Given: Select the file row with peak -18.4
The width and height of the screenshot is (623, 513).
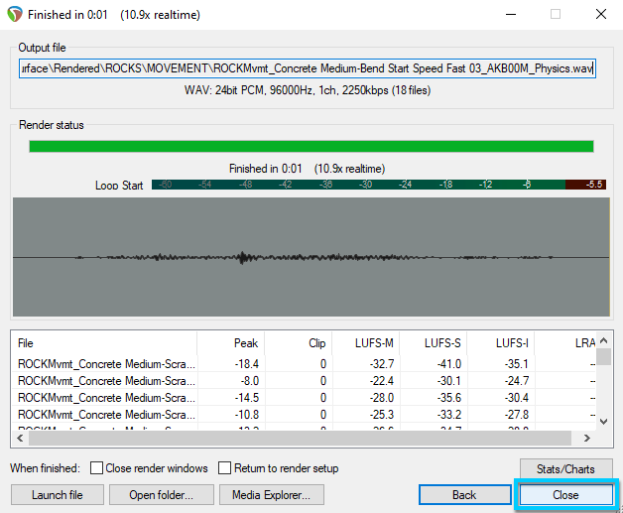Looking at the screenshot, I should [x=106, y=364].
